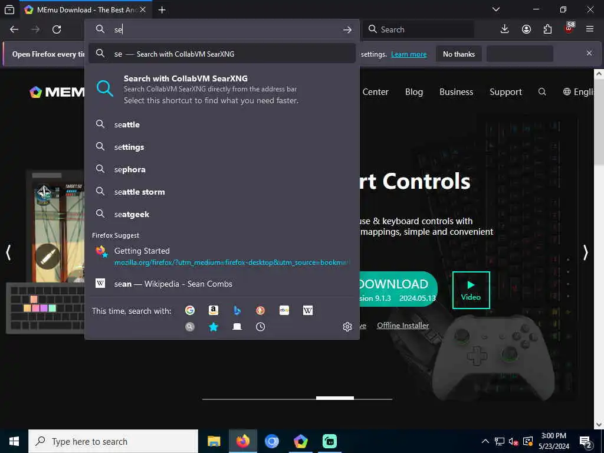Click in the Firefox search box
The width and height of the screenshot is (604, 453).
(418, 29)
